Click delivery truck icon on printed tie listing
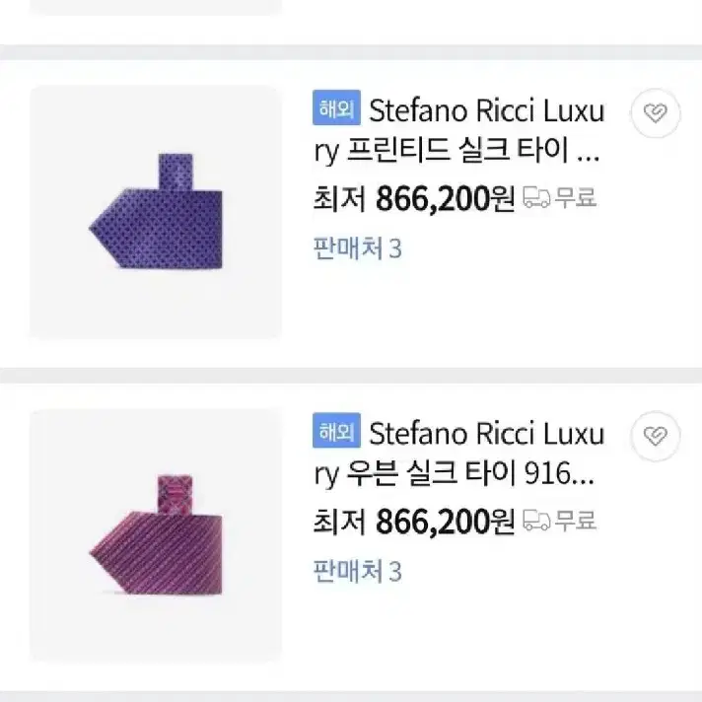 tap(536, 197)
